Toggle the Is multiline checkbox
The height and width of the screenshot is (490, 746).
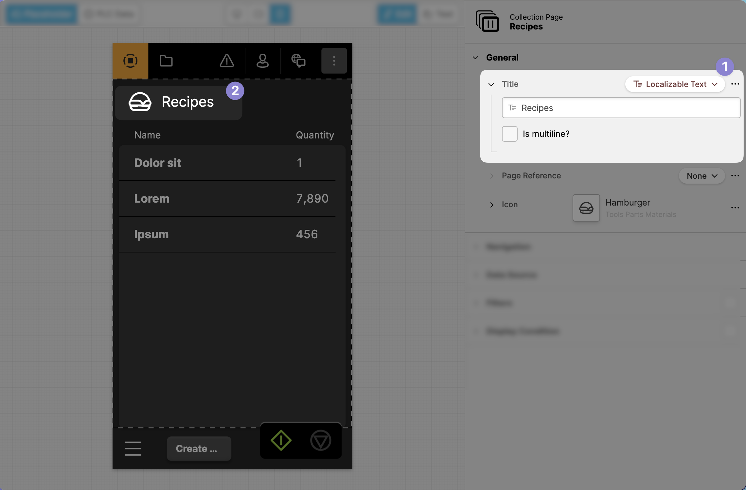[x=509, y=134]
